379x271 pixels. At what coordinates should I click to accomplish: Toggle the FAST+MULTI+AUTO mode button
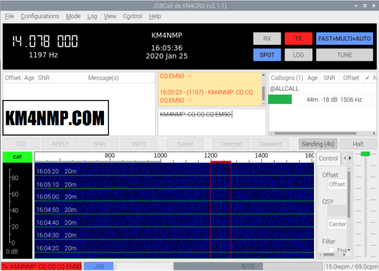click(344, 38)
